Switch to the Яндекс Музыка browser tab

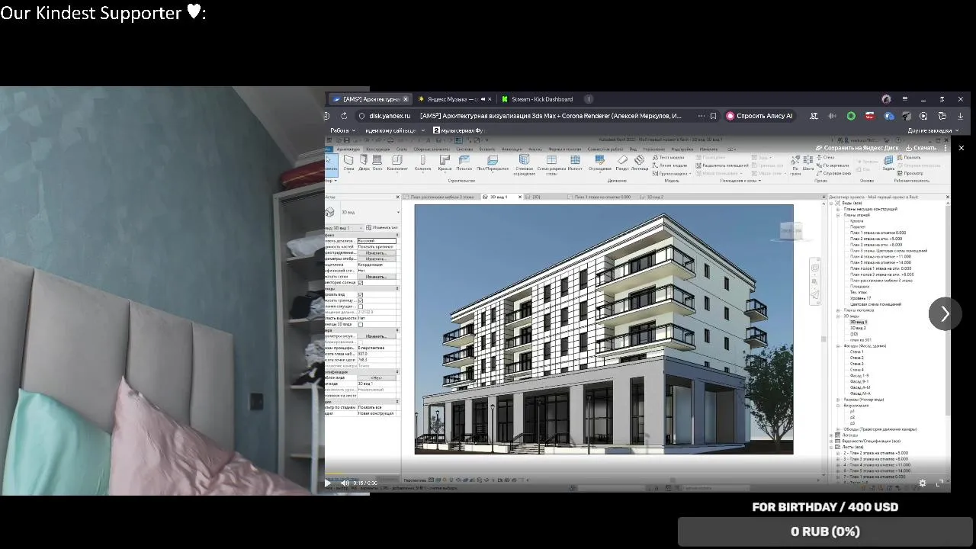453,99
